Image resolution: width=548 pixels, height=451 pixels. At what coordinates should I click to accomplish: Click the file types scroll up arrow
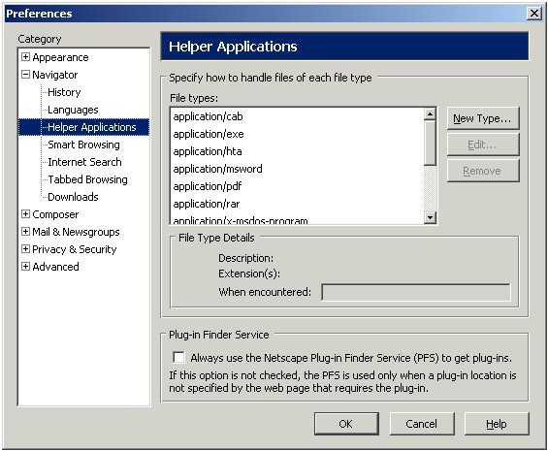point(430,114)
